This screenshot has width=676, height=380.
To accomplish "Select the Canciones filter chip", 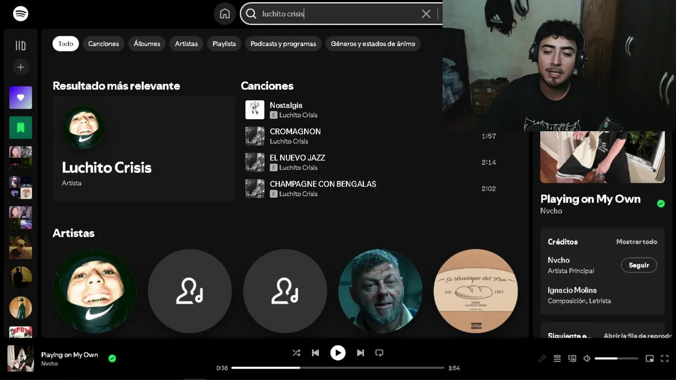I will 104,44.
